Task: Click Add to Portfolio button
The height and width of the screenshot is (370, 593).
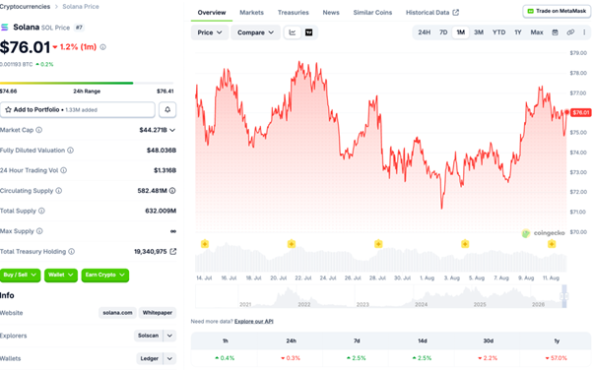Action: [78, 109]
